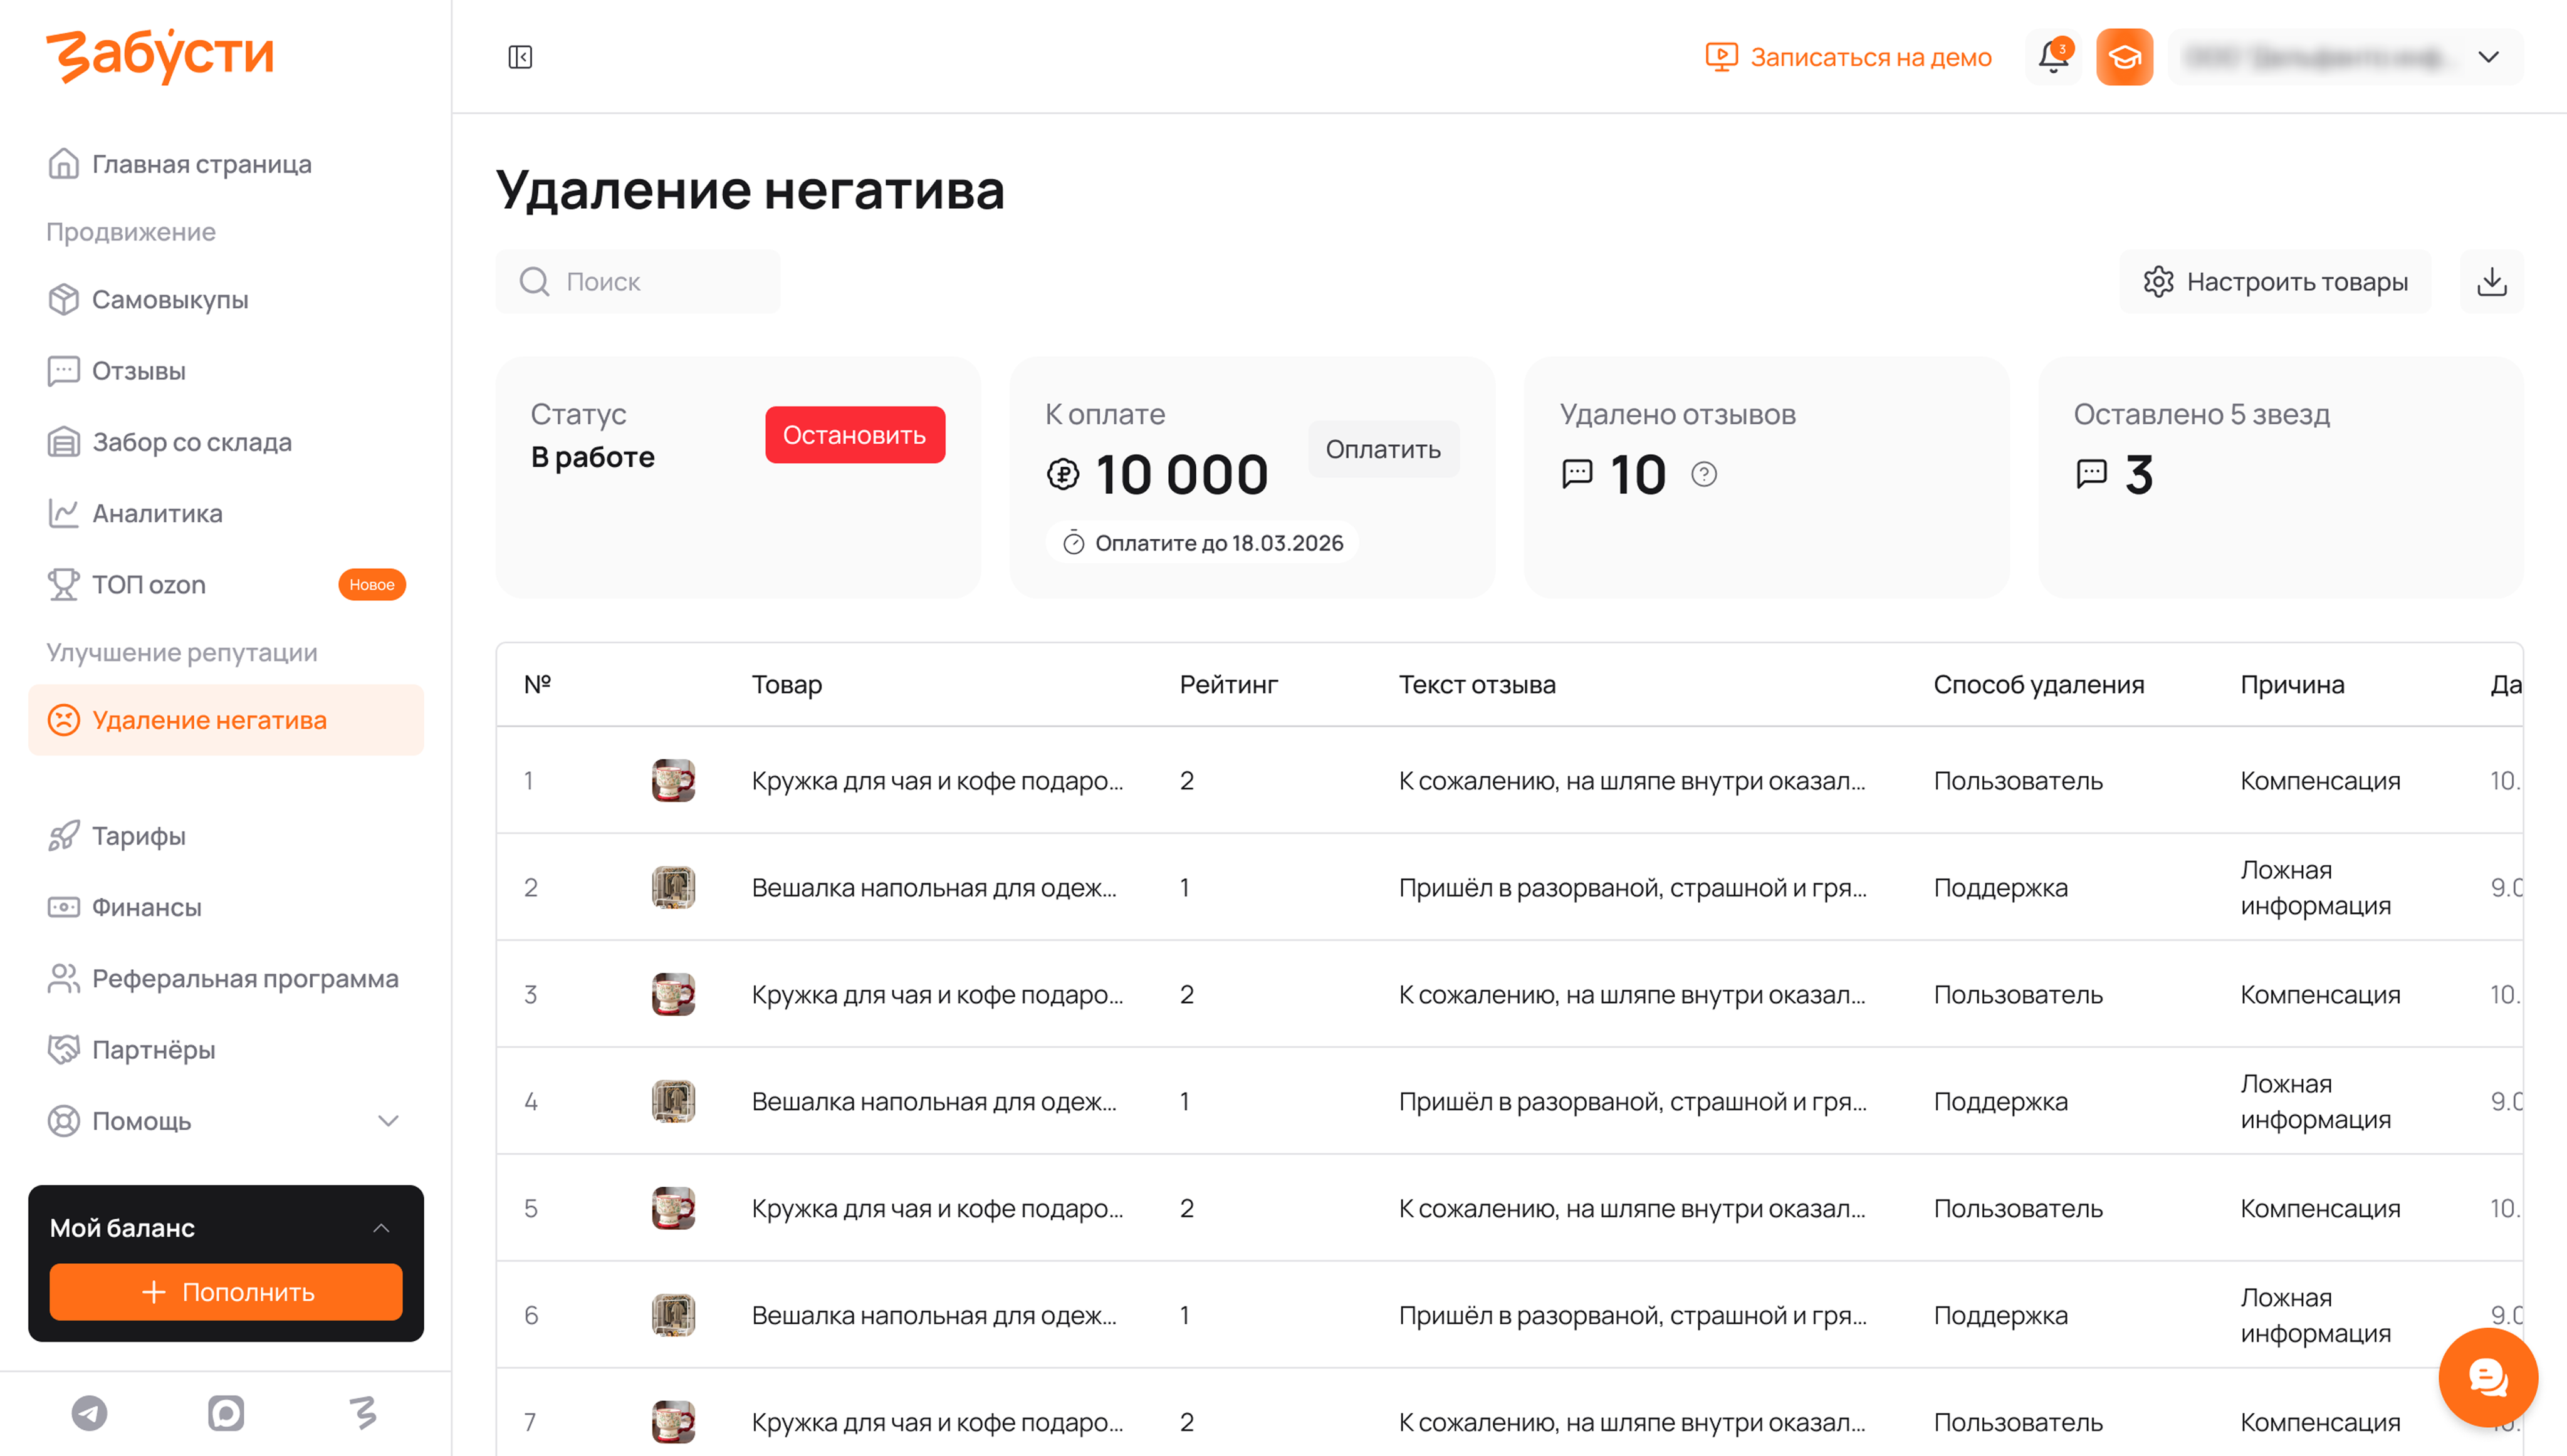Click the orange graduation cap icon
The width and height of the screenshot is (2567, 1456).
[x=2124, y=57]
